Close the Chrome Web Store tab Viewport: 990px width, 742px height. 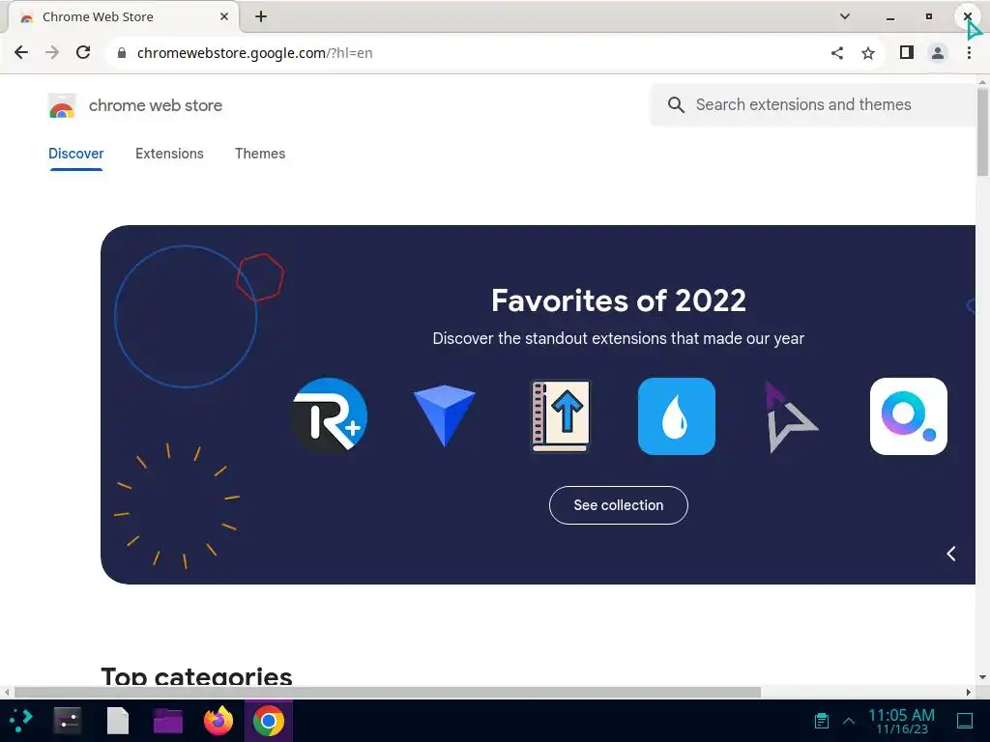[x=224, y=16]
